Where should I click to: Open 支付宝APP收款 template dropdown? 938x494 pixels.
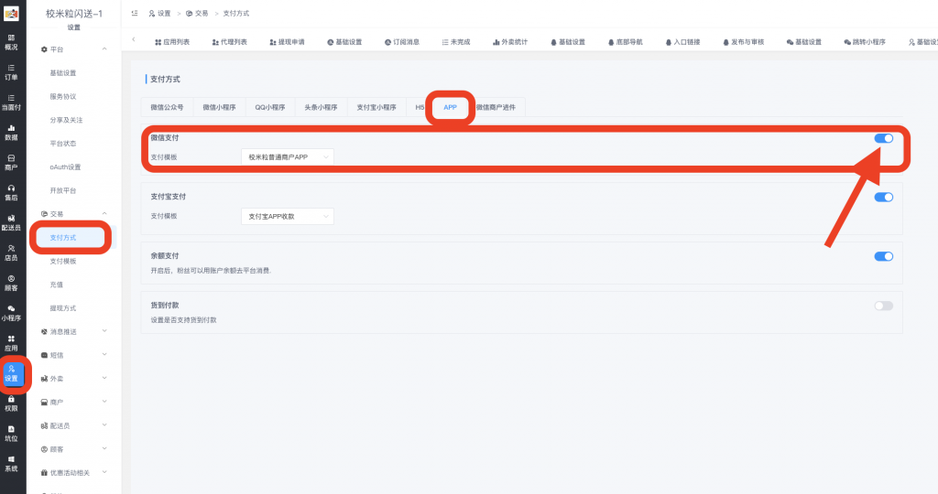[x=288, y=216]
